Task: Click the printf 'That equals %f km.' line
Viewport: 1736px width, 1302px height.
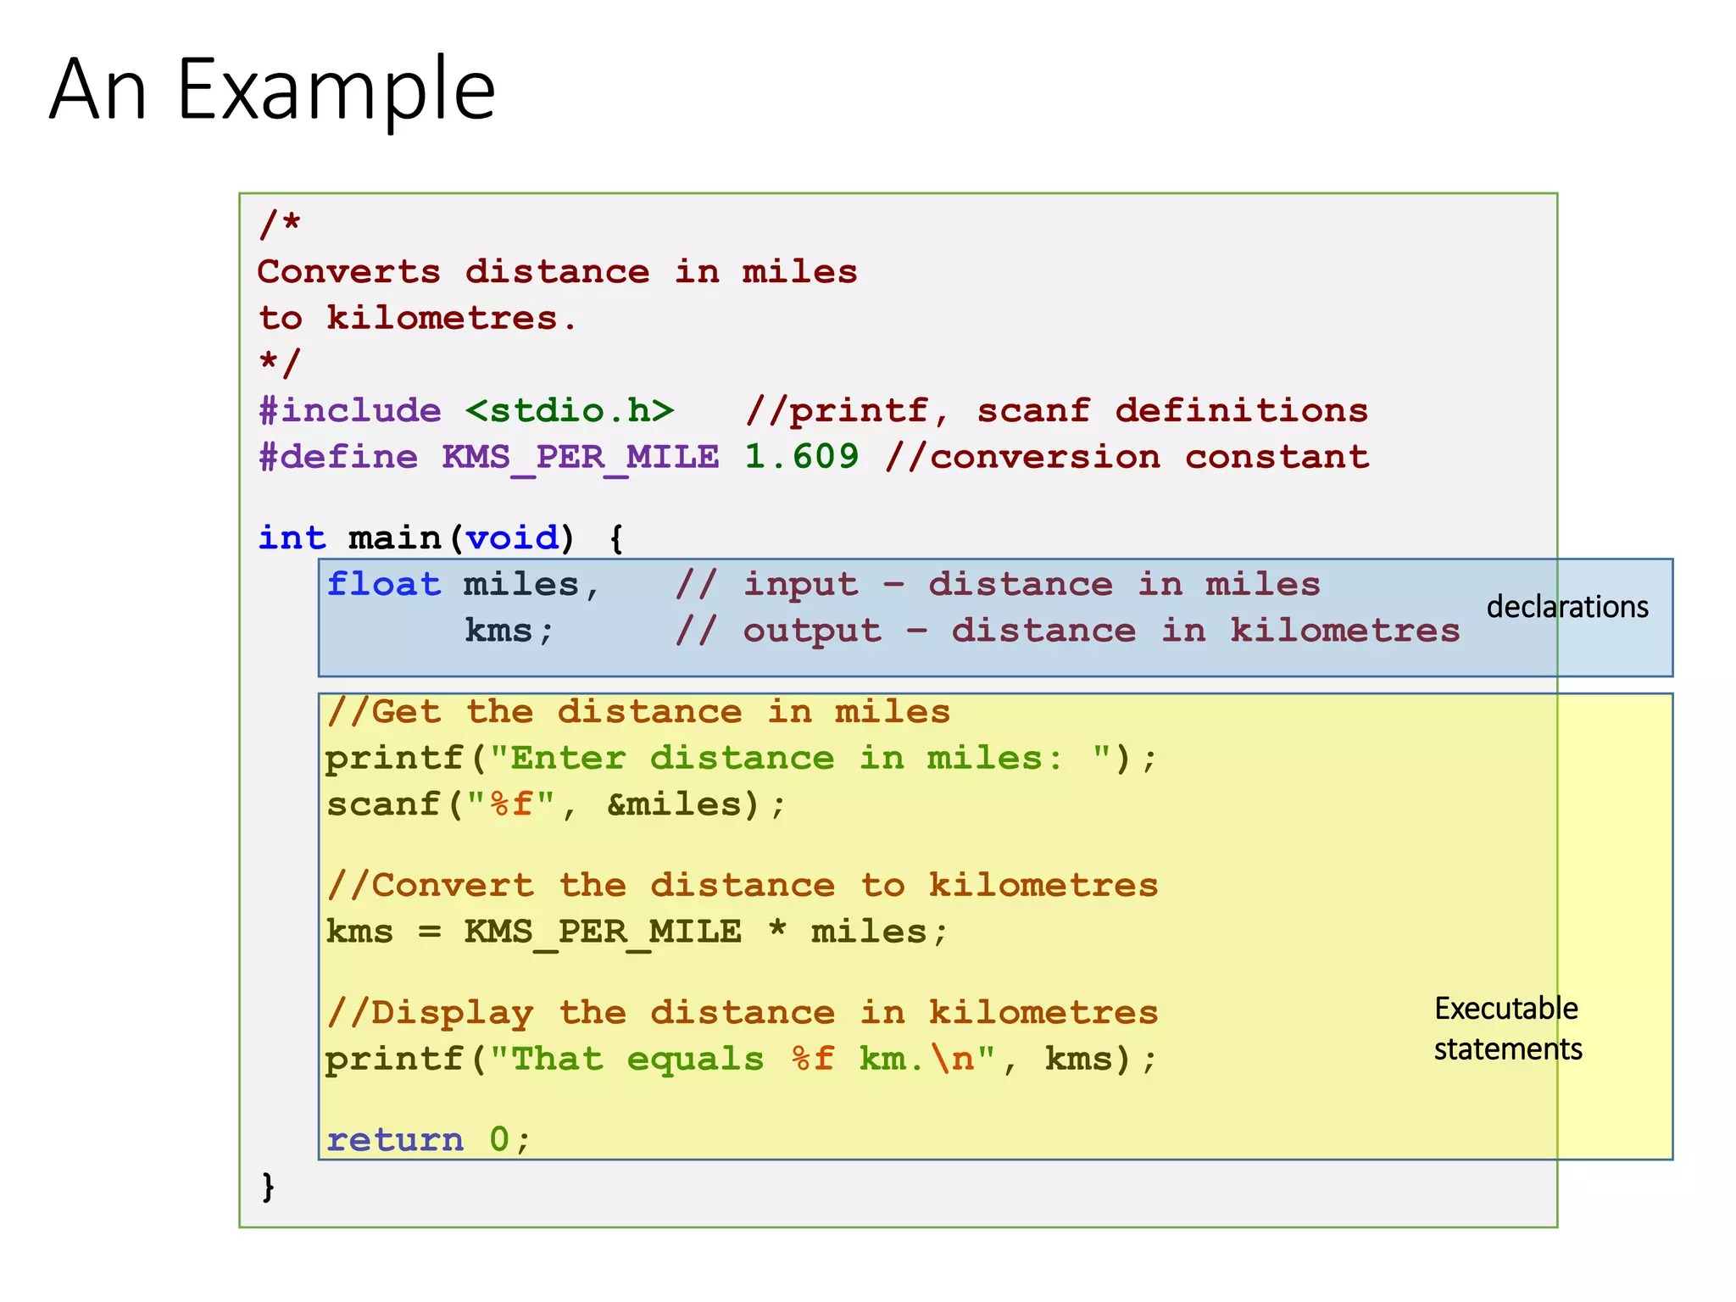Action: click(x=741, y=1060)
